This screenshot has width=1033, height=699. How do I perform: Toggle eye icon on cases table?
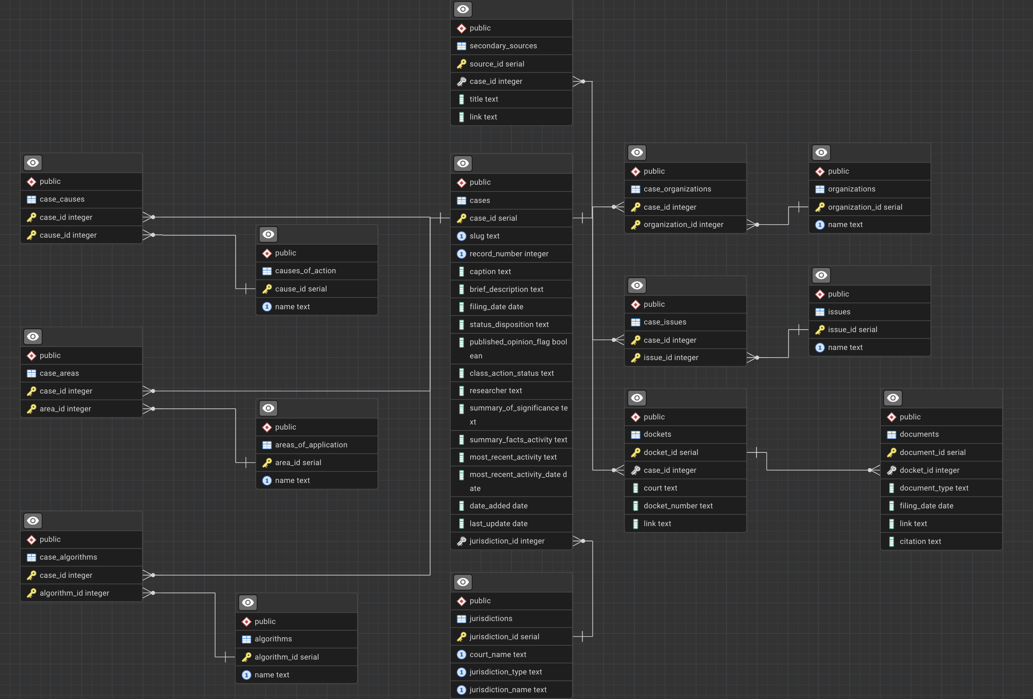463,164
